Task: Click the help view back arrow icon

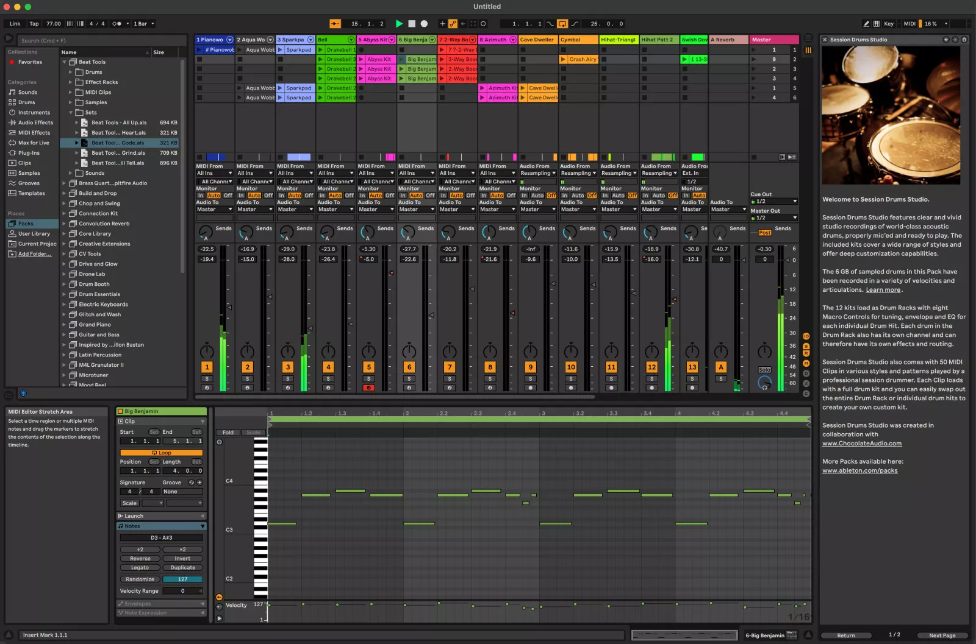Action: point(946,40)
